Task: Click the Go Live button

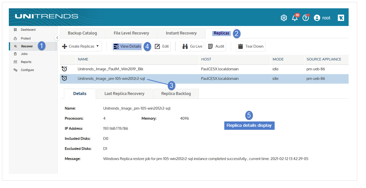Action: (x=192, y=46)
